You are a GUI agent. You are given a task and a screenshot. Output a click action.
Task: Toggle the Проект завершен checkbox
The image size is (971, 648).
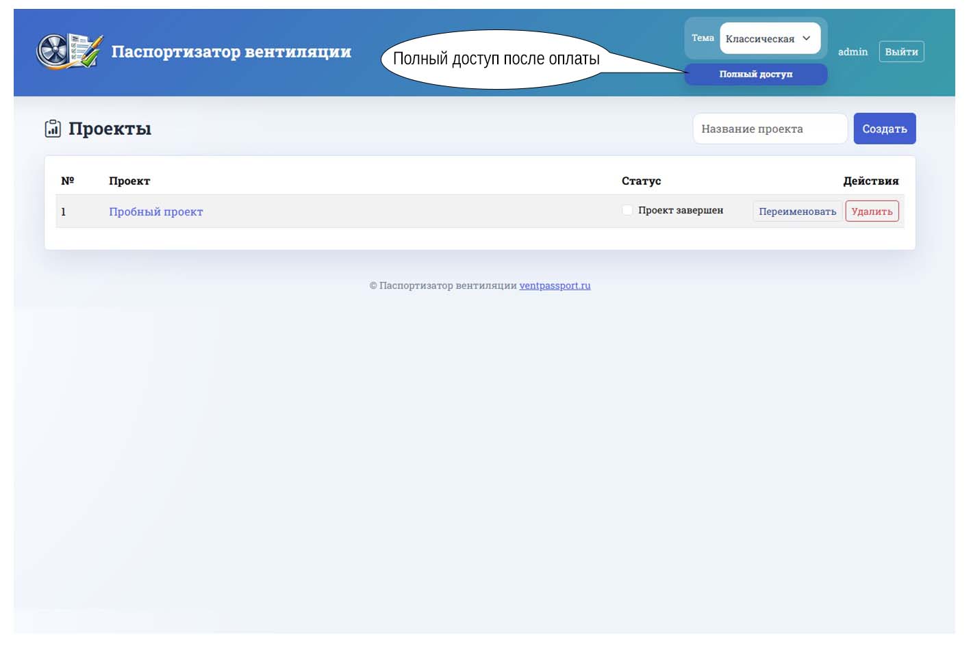coord(627,210)
